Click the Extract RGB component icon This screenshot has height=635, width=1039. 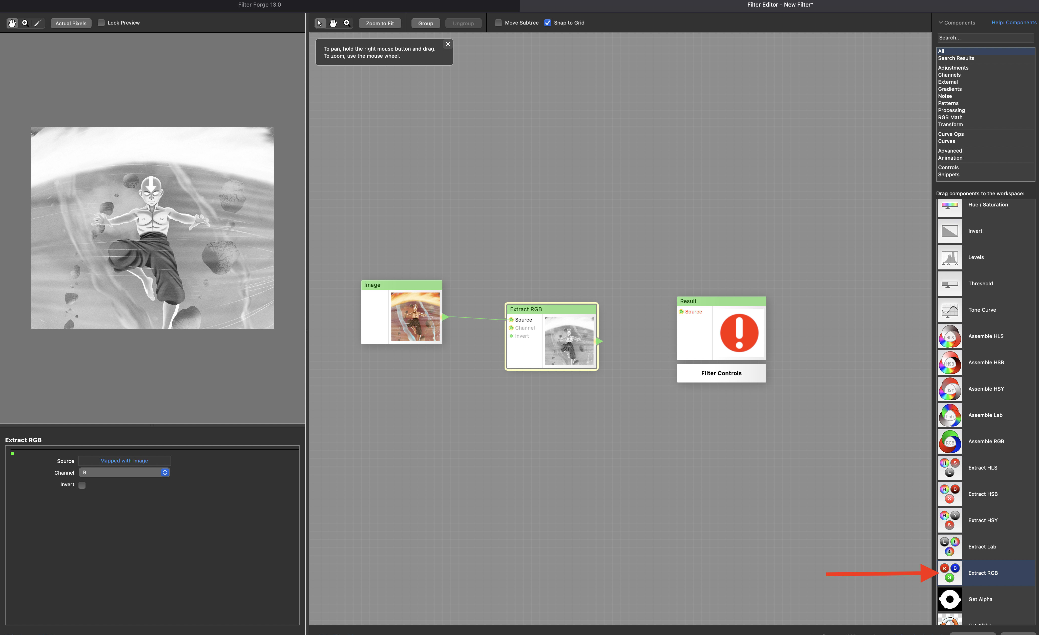coord(950,573)
